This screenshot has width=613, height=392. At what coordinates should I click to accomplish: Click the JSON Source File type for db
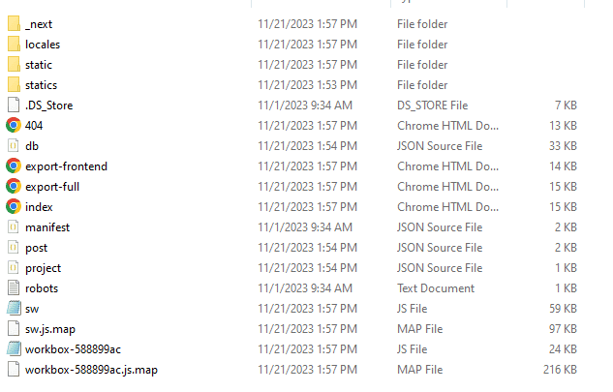(440, 146)
